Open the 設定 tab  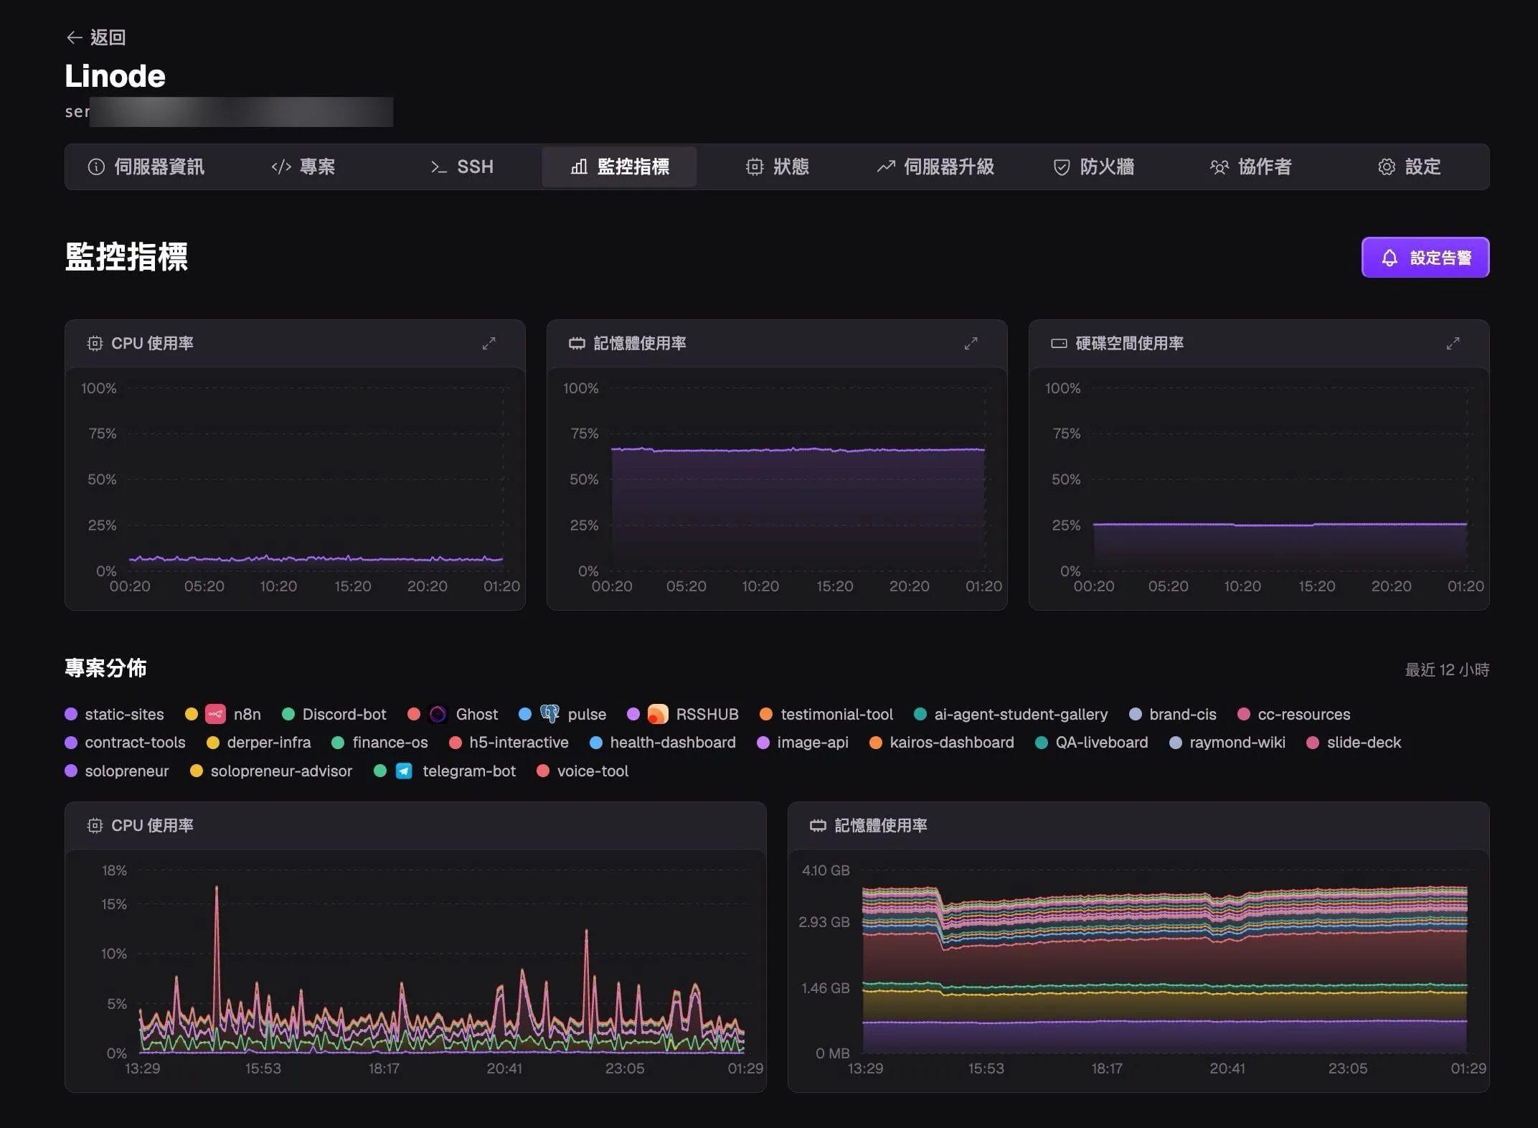pos(1408,166)
